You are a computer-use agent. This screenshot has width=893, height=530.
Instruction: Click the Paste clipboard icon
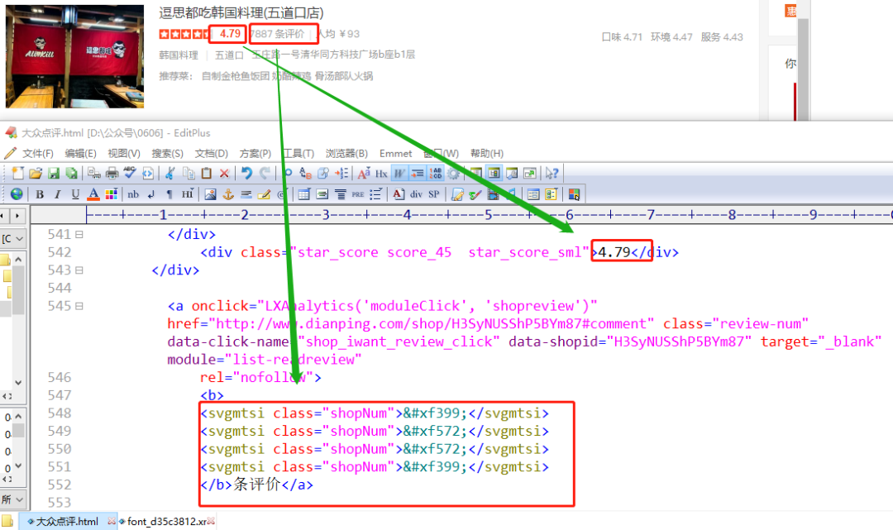pyautogui.click(x=206, y=173)
